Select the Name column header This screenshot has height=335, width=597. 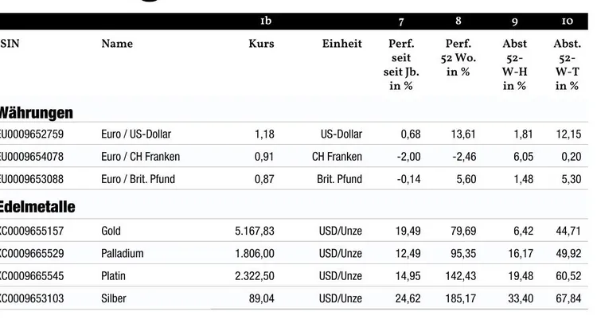(x=117, y=44)
